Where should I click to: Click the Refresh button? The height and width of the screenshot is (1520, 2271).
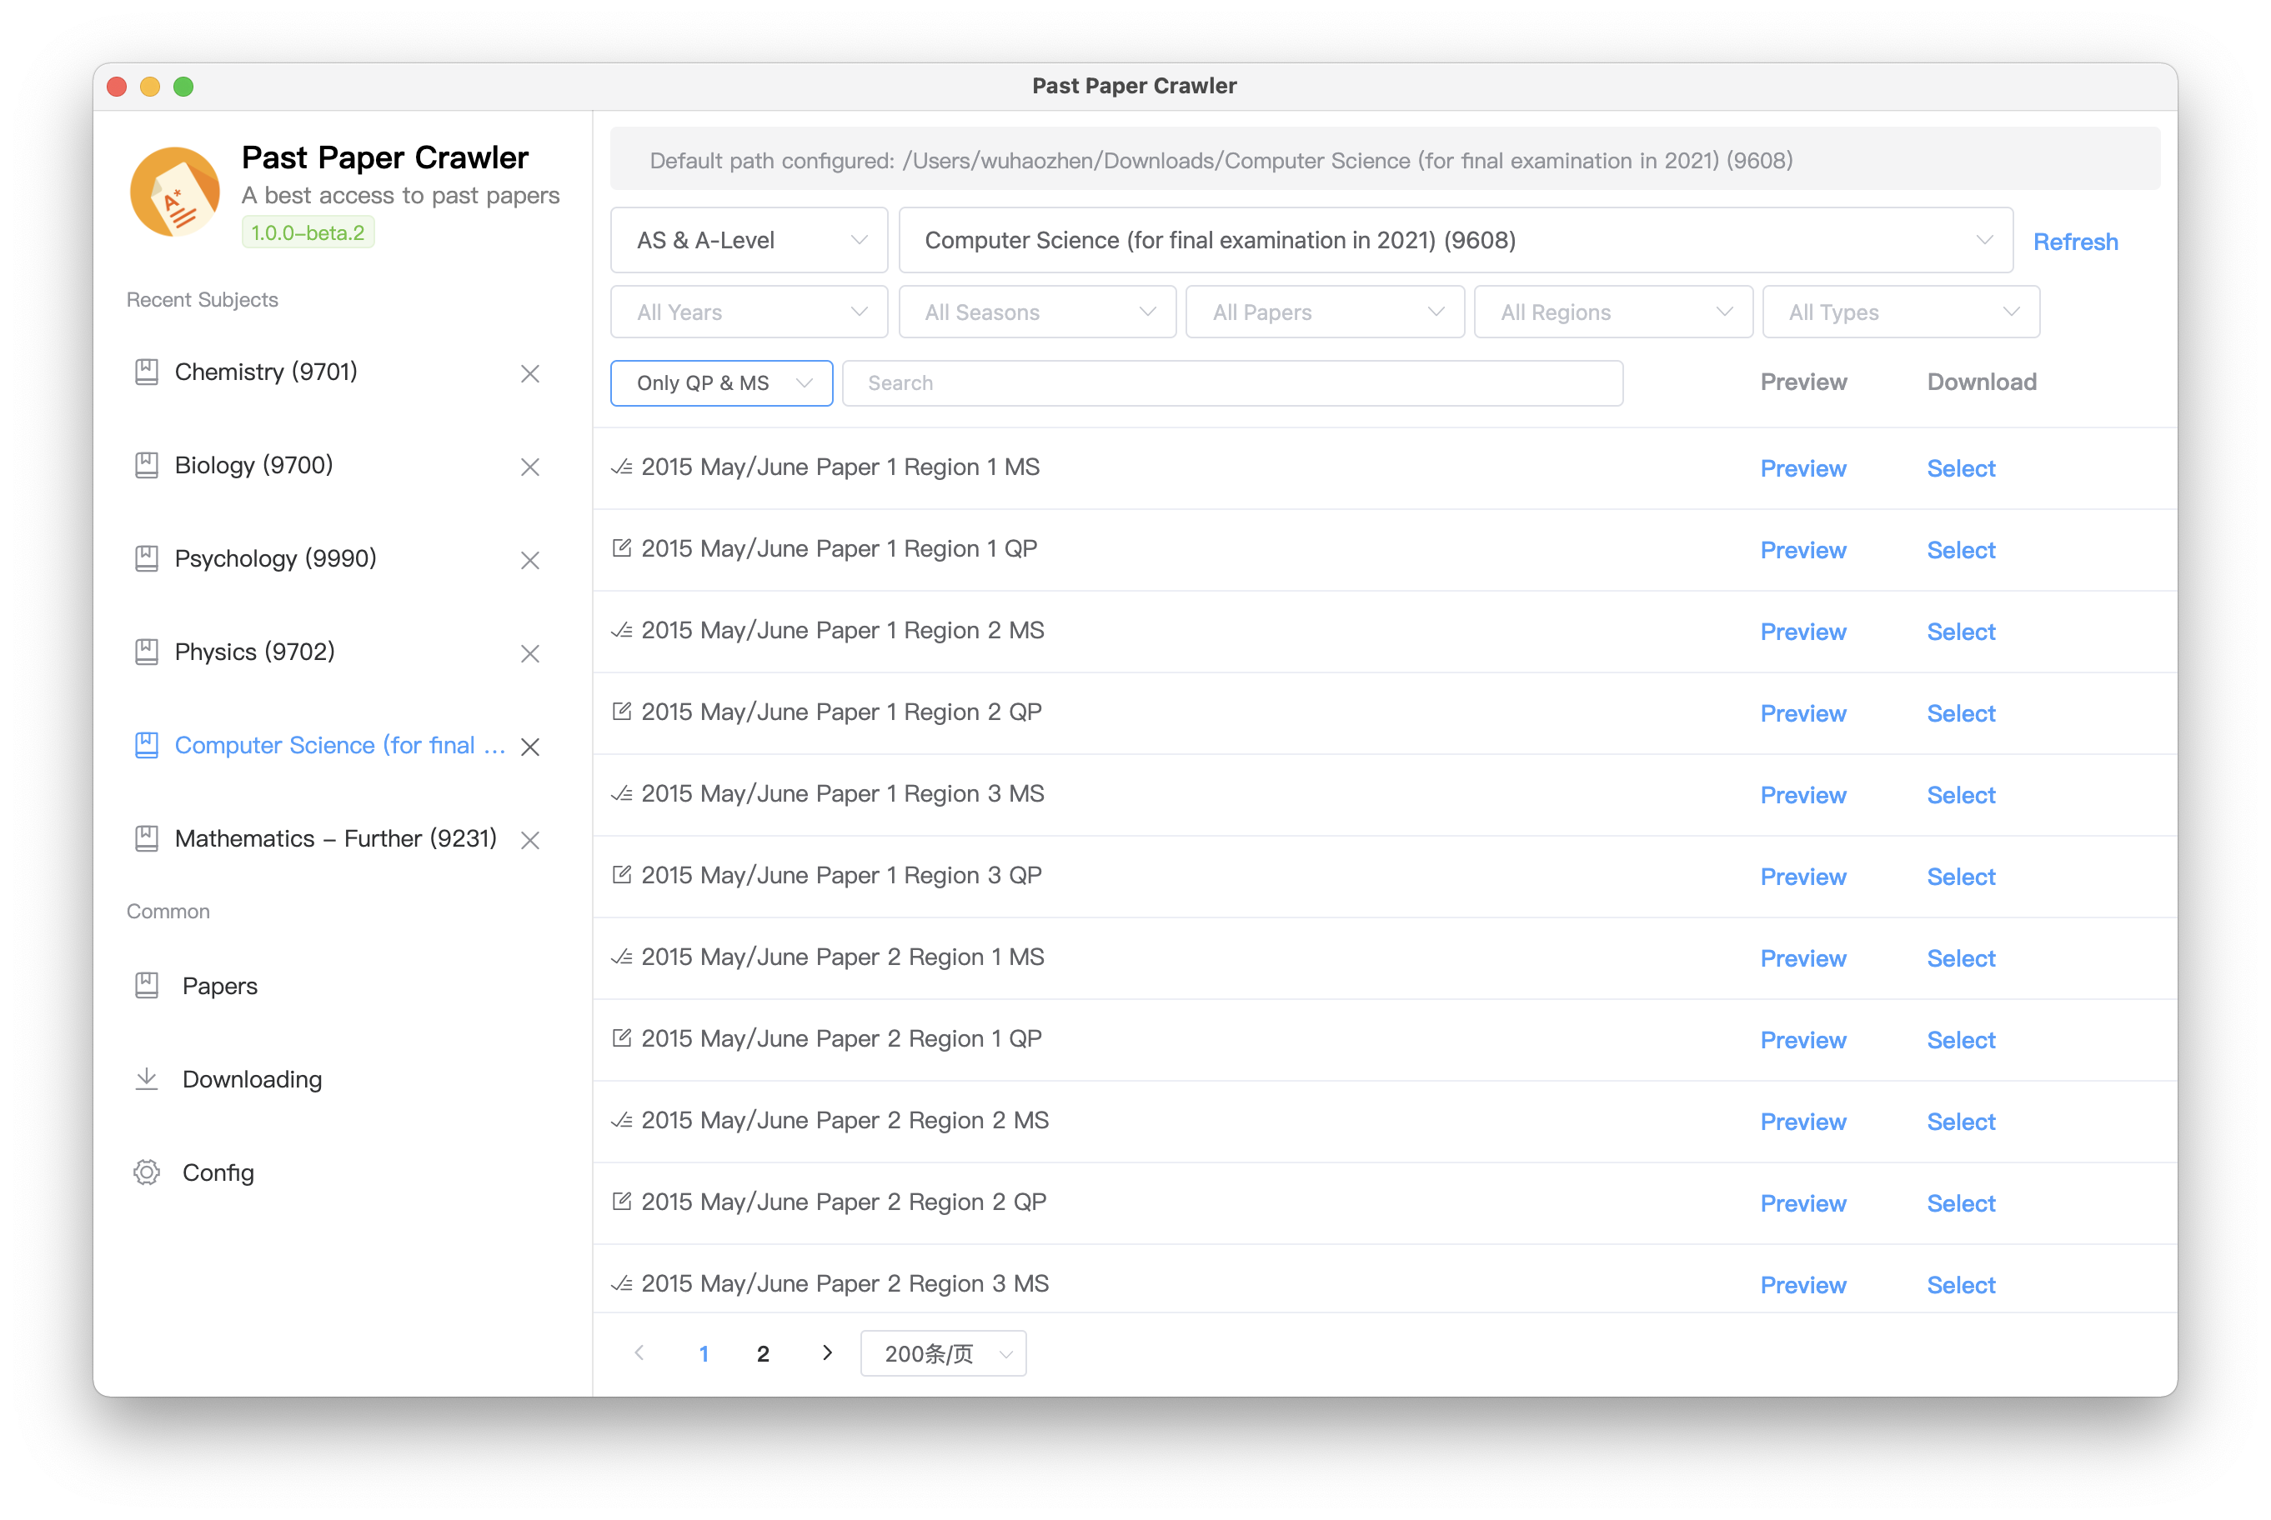2076,239
